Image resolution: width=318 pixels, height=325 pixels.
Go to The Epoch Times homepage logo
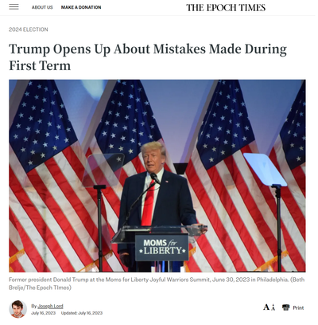click(x=226, y=8)
